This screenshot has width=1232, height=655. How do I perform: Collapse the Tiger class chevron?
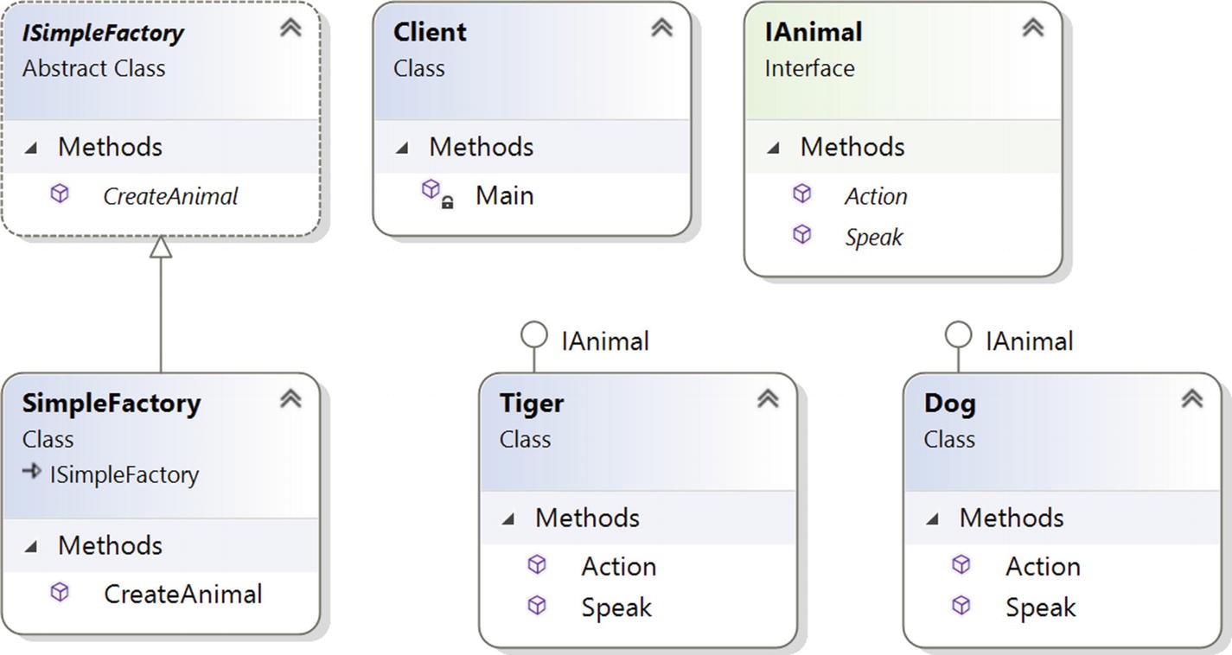[x=768, y=398]
